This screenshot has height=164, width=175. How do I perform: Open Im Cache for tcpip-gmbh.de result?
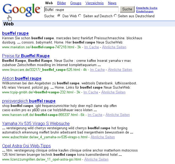91,92
